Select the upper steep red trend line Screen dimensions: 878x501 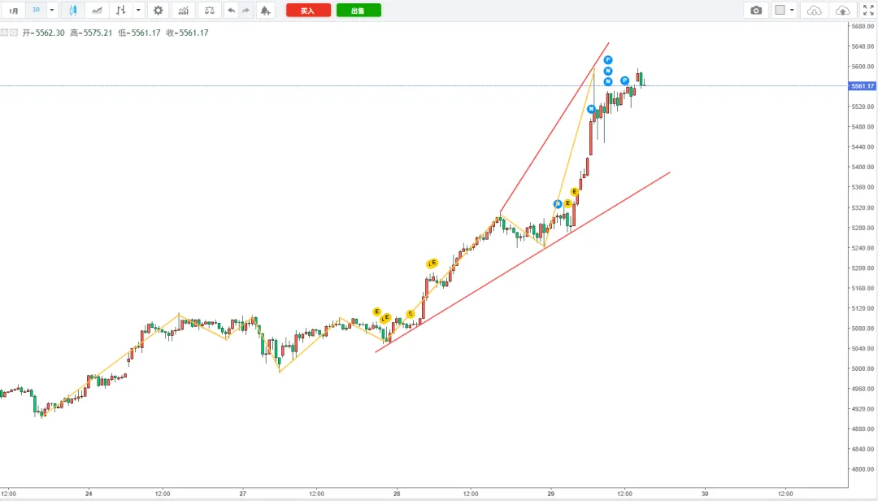point(554,128)
